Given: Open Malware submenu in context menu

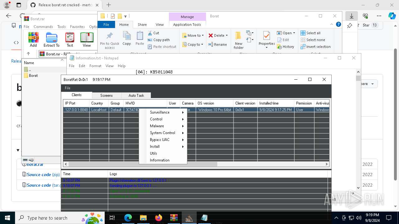Looking at the screenshot, I should pyautogui.click(x=163, y=126).
